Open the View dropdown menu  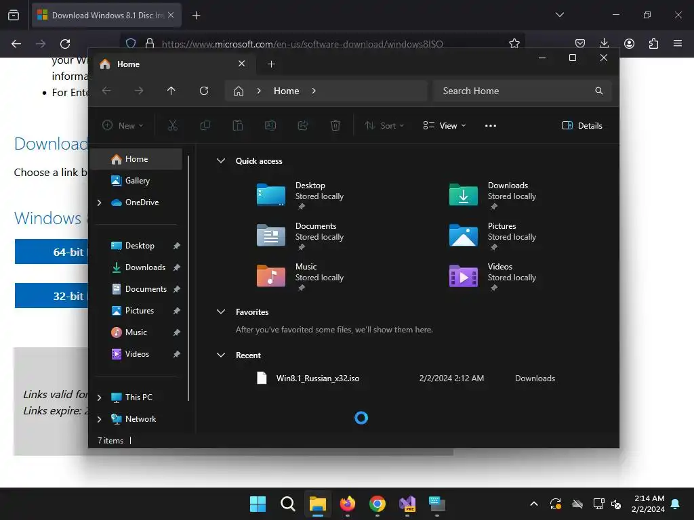[x=445, y=125]
